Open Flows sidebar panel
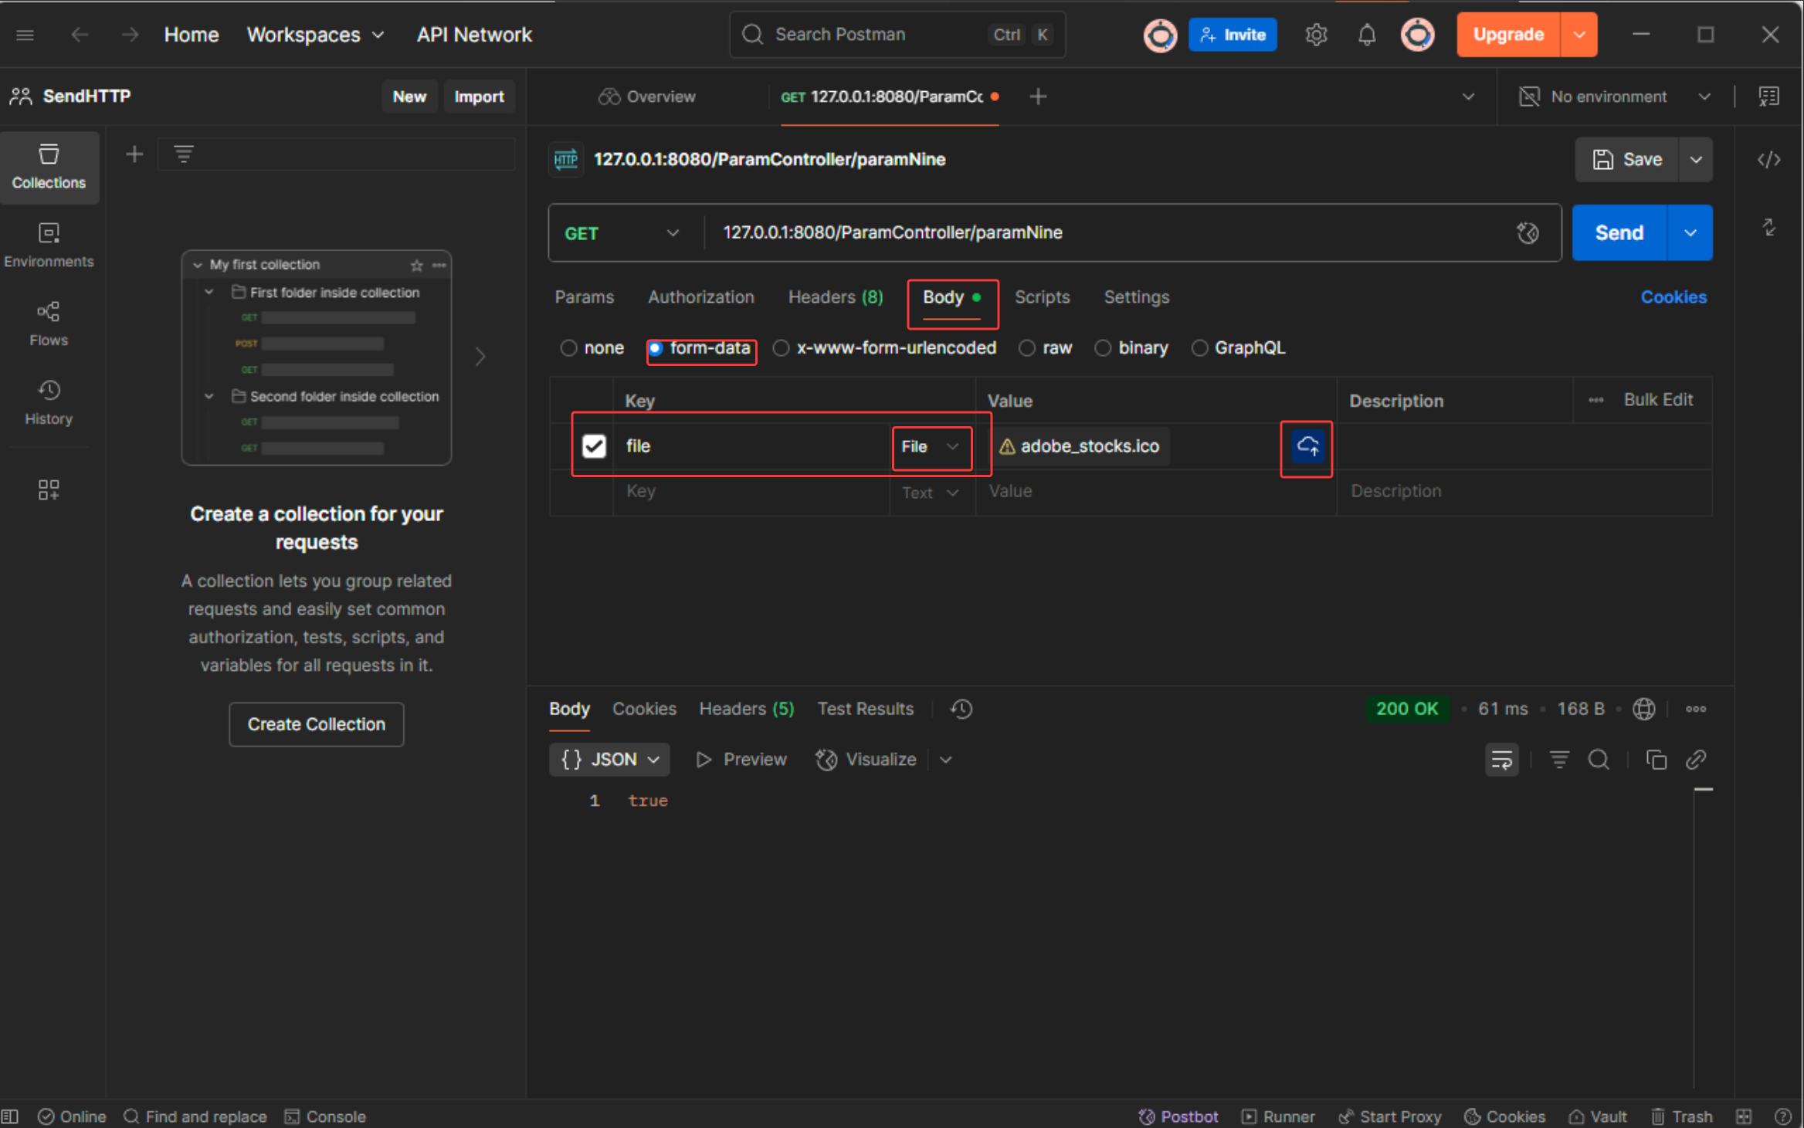Viewport: 1804px width, 1128px height. pyautogui.click(x=49, y=324)
